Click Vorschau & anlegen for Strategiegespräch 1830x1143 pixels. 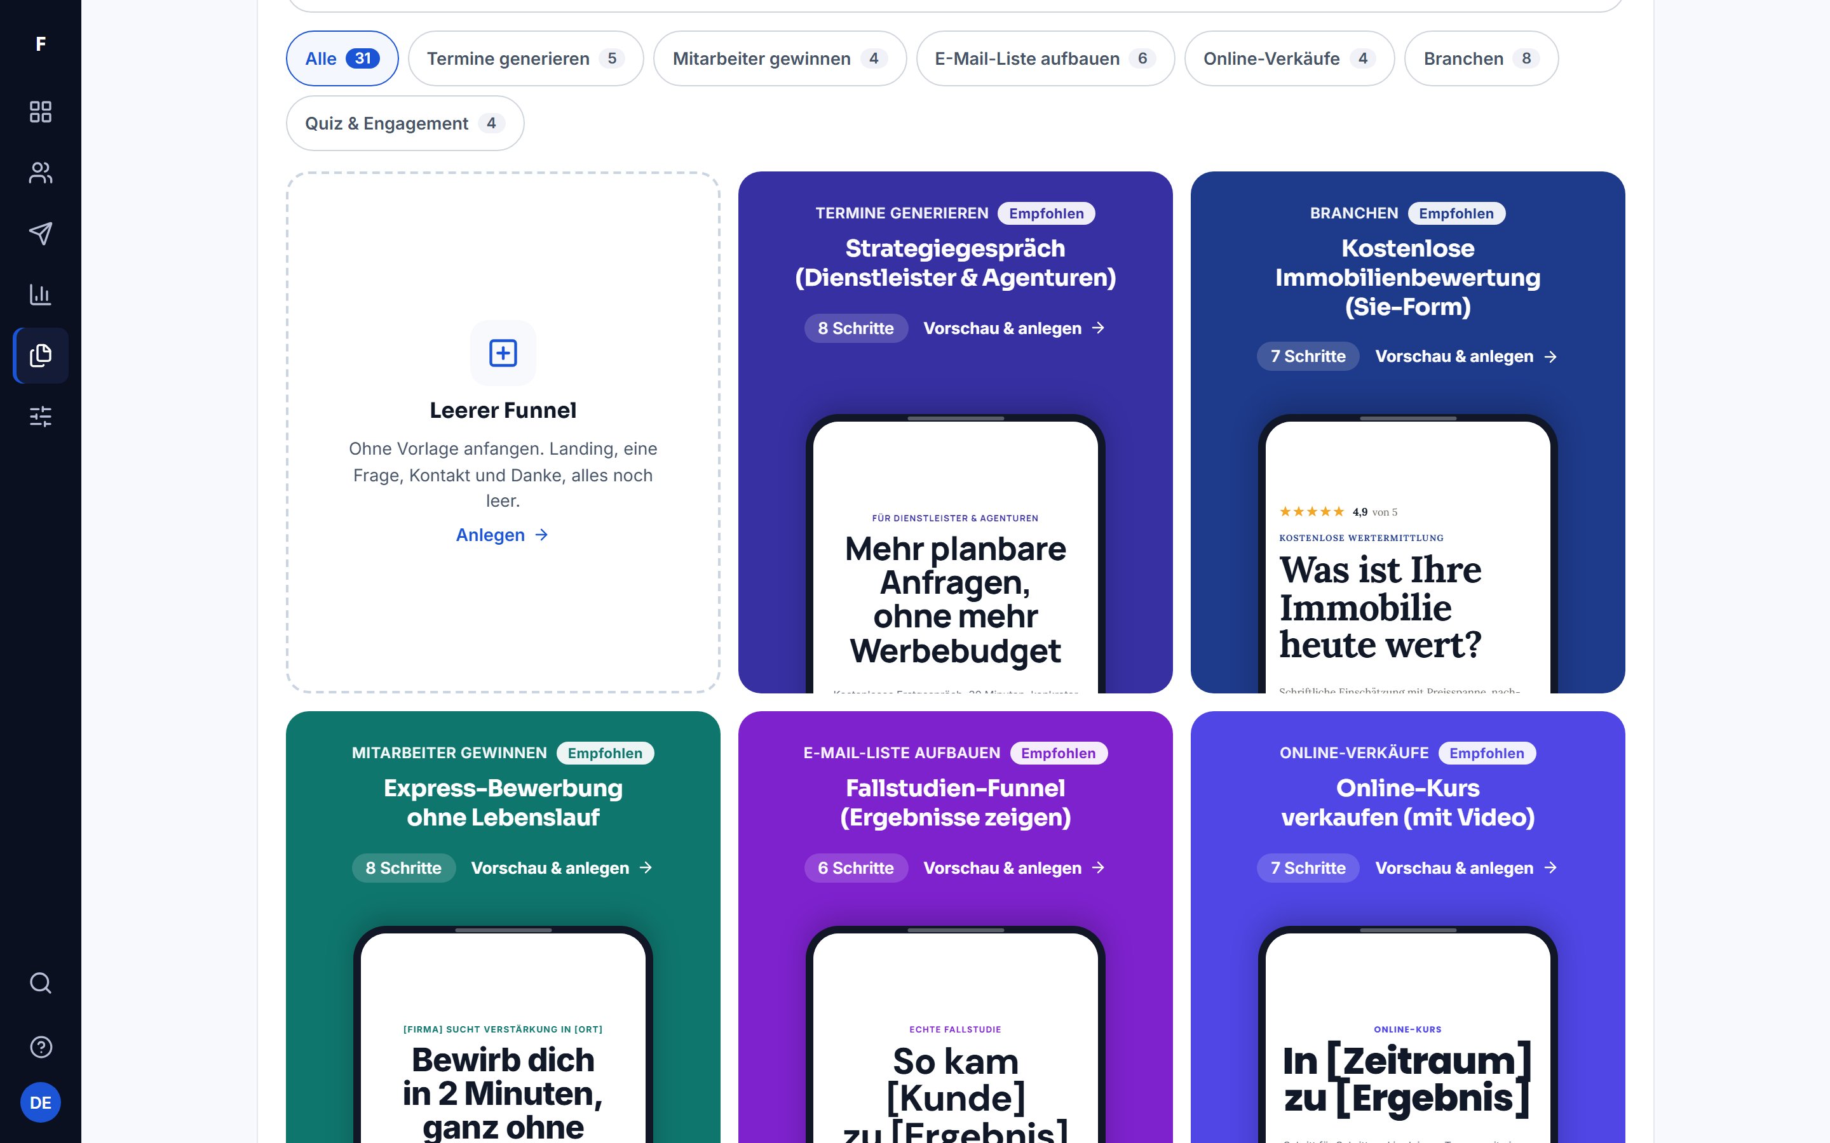[1014, 328]
